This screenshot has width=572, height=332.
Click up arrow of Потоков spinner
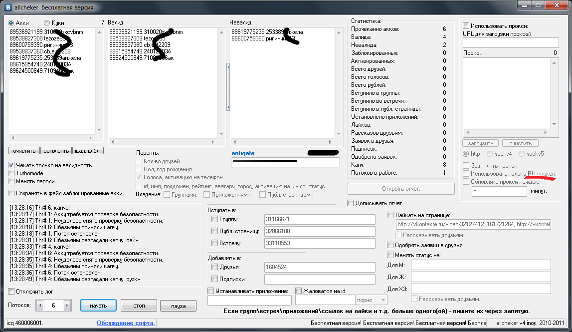click(x=68, y=305)
